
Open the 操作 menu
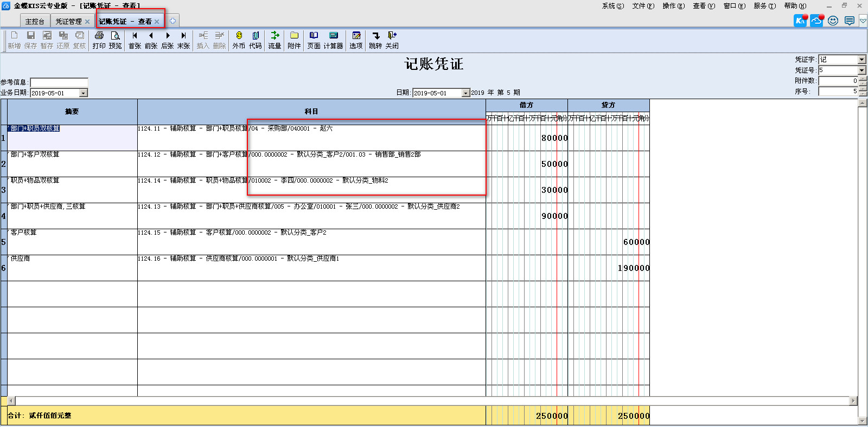[673, 6]
